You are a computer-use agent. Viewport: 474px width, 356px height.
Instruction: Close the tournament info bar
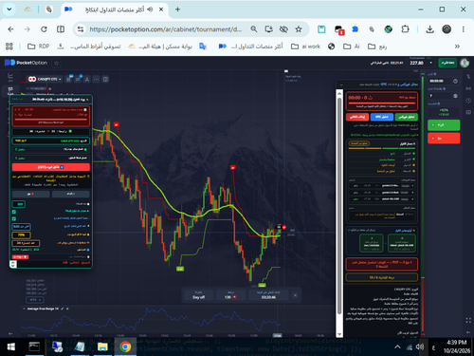(295, 295)
